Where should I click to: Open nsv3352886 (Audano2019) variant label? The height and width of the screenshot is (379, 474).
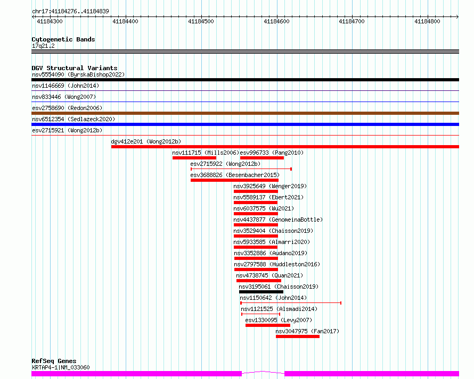271,253
